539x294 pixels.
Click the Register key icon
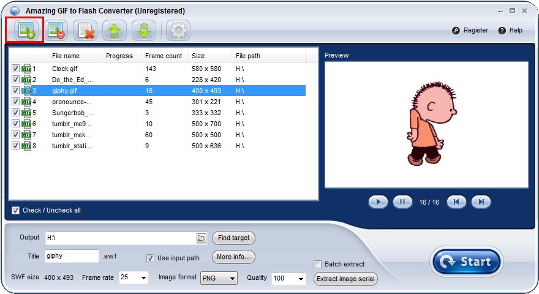[x=456, y=31]
